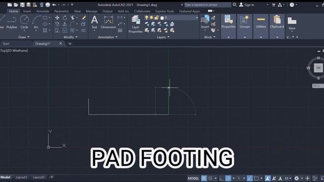Activate the Fillet tool

(72, 24)
